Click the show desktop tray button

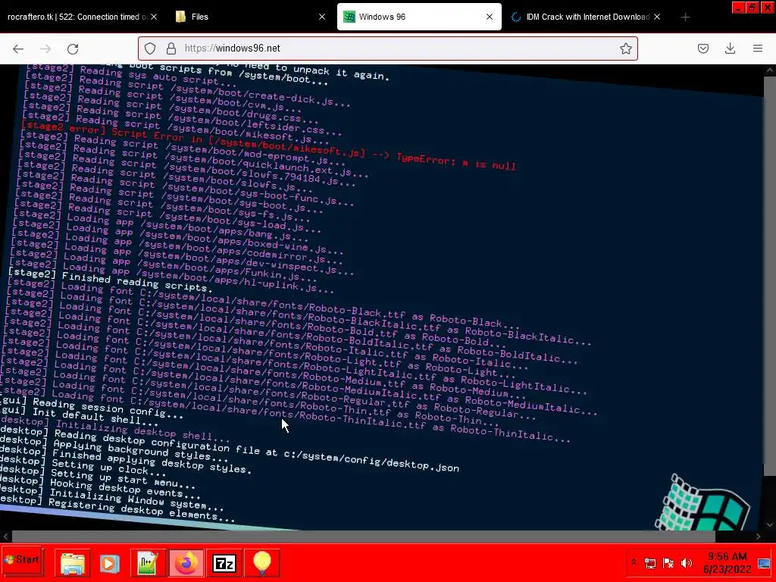pos(765,563)
